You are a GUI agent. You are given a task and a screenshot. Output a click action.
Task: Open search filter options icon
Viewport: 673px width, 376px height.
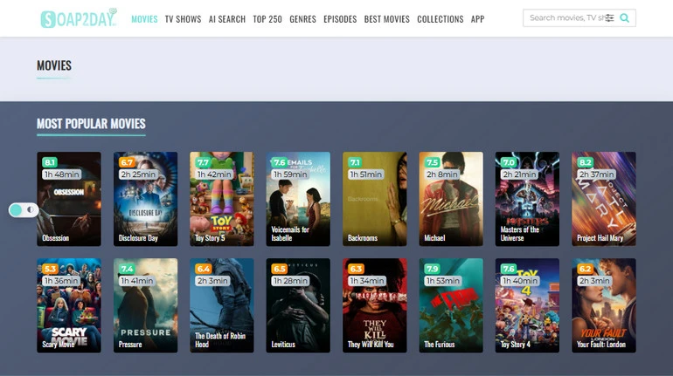tap(609, 18)
